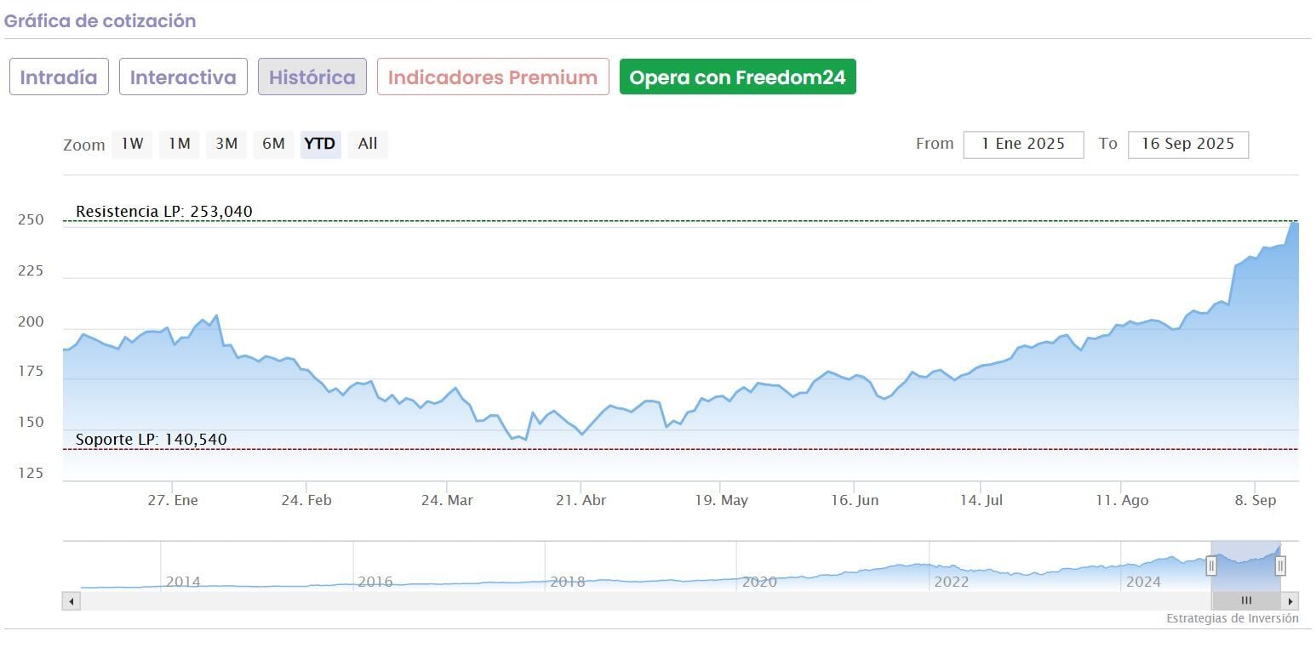Viewport: 1316px width, 648px height.
Task: Click the navigator scrollbar right arrow
Action: (x=1290, y=601)
